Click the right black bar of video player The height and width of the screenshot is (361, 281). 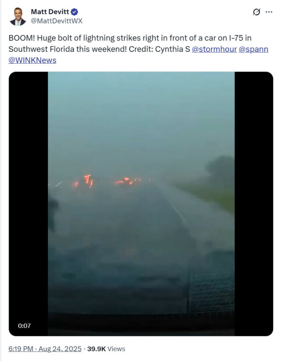pyautogui.click(x=254, y=204)
